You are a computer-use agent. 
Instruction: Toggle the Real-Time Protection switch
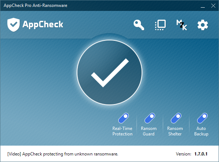tap(123, 118)
